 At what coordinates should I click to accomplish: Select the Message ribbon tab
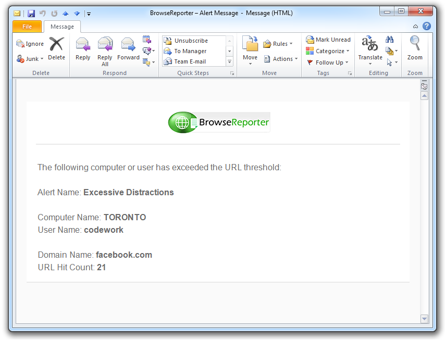[62, 27]
